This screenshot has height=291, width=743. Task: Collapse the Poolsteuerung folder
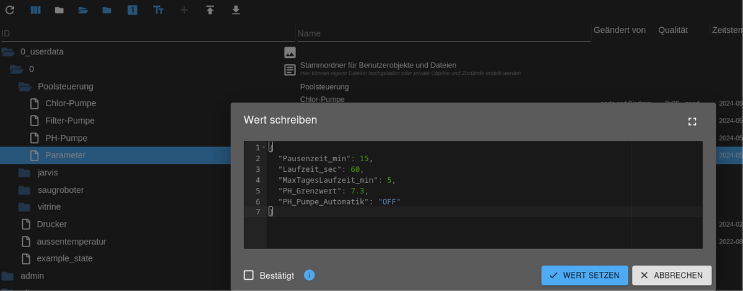pos(25,86)
